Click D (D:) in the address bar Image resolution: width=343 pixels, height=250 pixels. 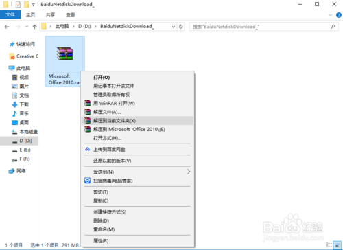[x=84, y=27]
